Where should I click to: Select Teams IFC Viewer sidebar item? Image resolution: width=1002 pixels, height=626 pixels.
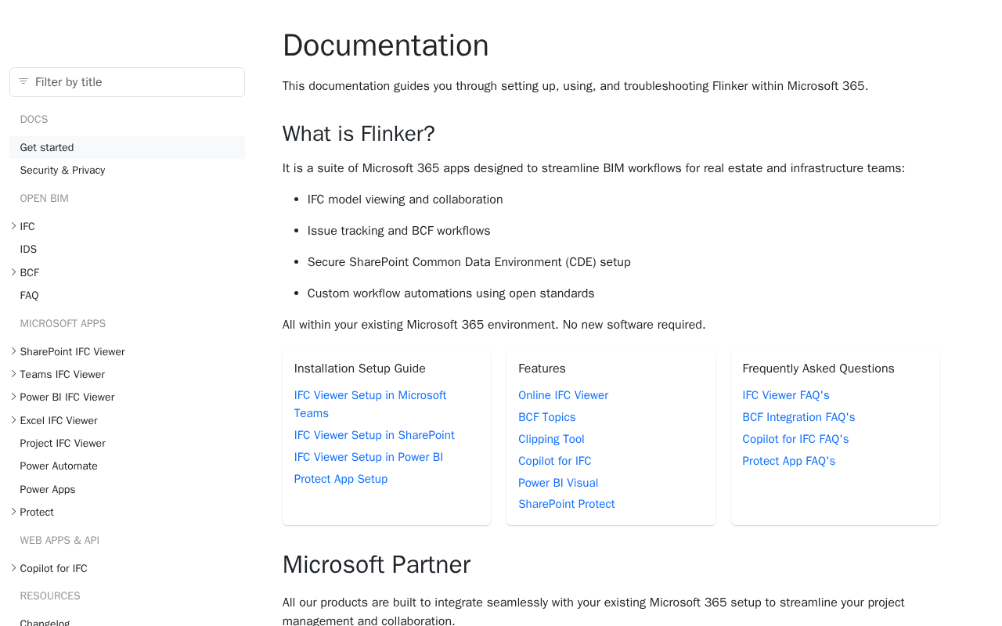tap(62, 375)
